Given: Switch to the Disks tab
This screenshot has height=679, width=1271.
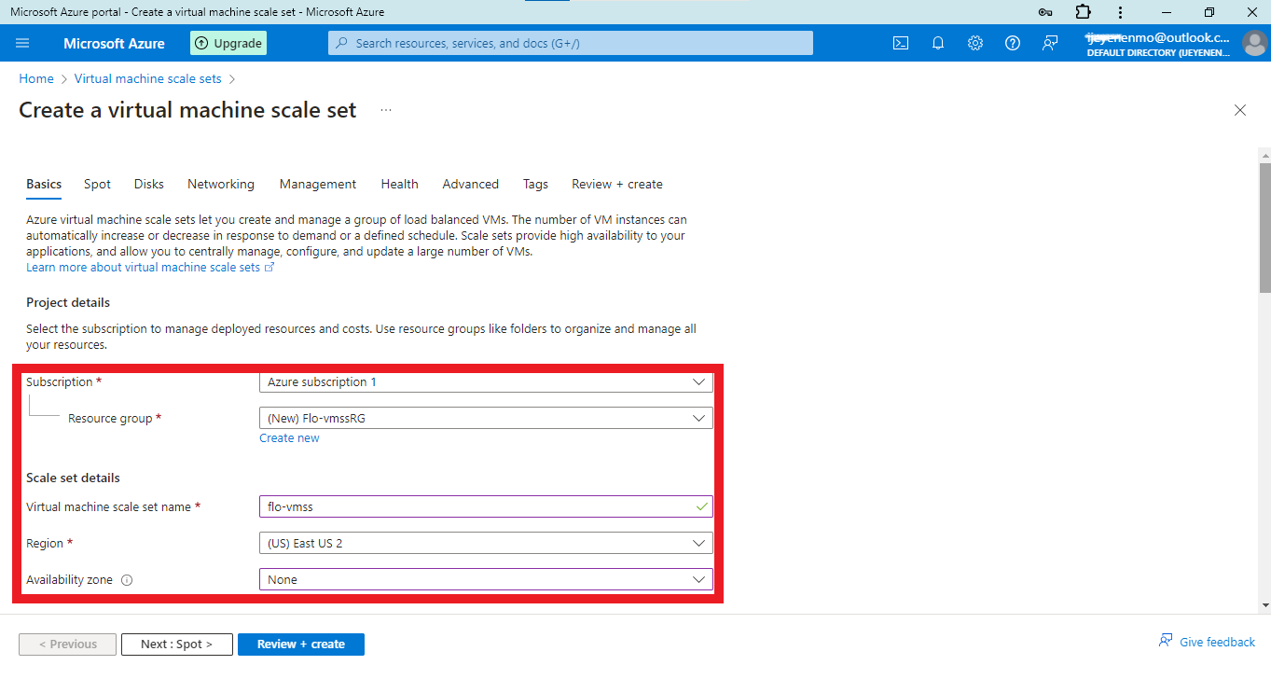Looking at the screenshot, I should click(149, 184).
